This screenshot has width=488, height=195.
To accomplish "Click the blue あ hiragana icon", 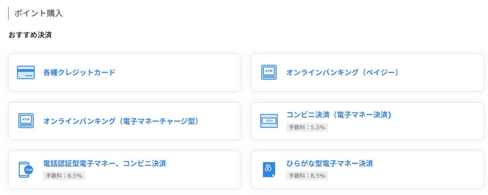I will pyautogui.click(x=269, y=169).
